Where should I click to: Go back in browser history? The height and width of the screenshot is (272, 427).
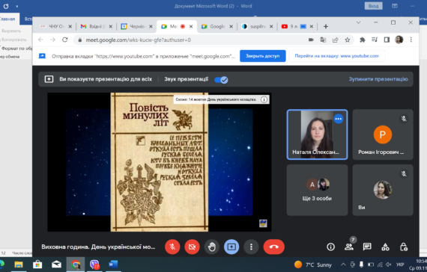(x=41, y=40)
